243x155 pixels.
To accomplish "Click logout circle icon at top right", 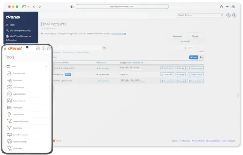I will 234,15.
